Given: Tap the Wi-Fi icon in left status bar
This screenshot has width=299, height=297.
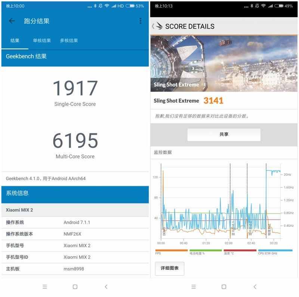Looking at the screenshot, I should [x=107, y=6].
